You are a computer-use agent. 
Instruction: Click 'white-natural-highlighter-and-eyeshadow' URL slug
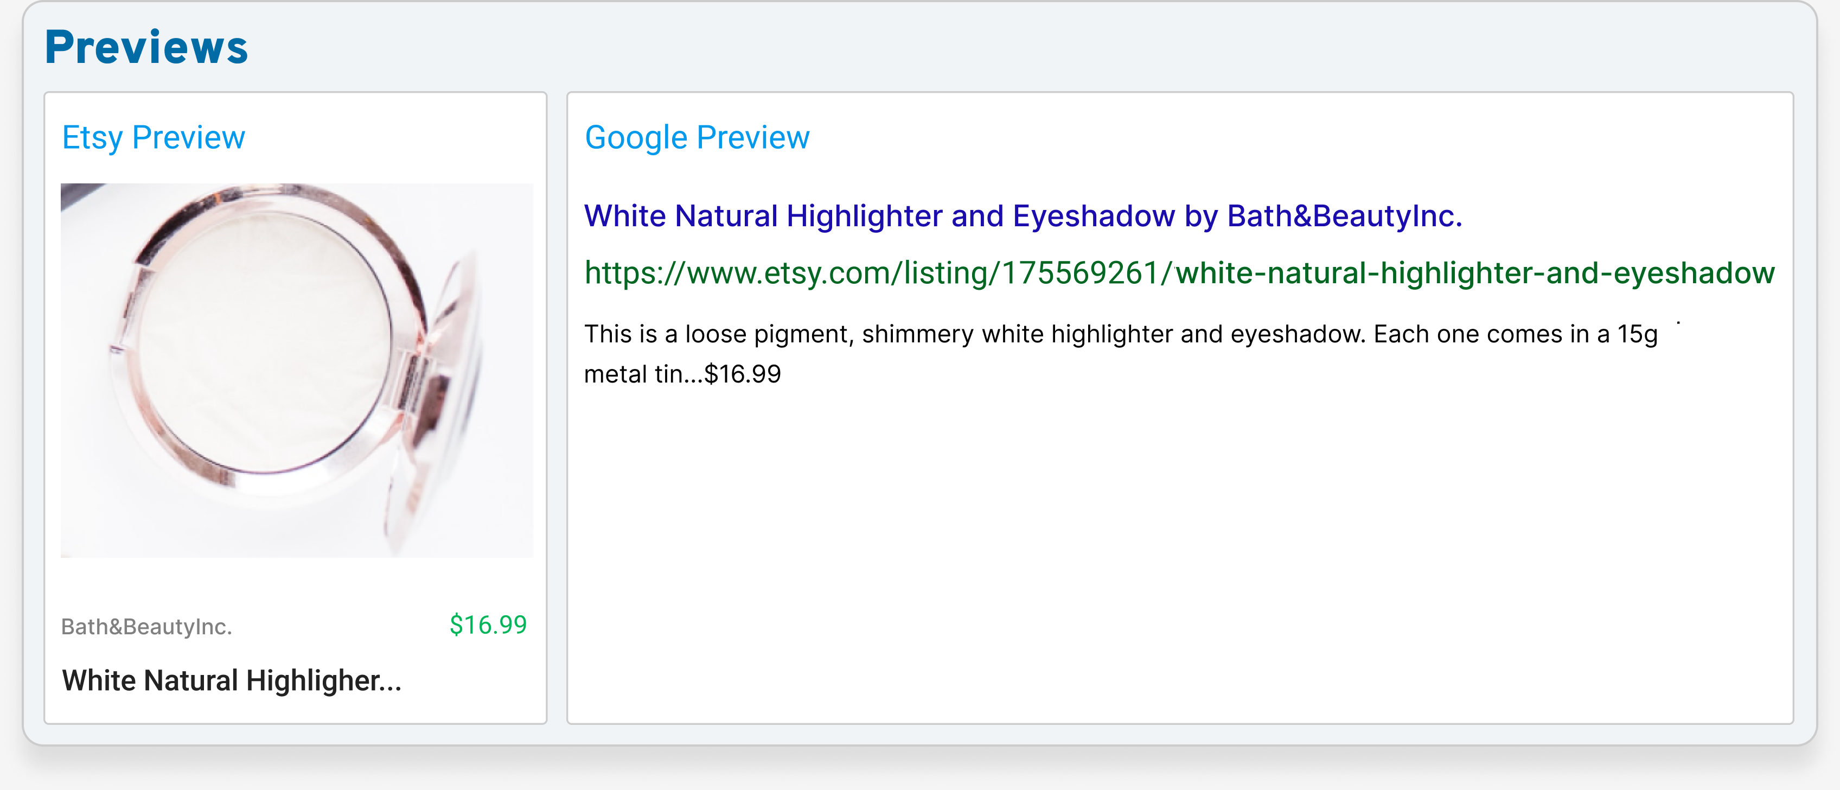pyautogui.click(x=1475, y=273)
